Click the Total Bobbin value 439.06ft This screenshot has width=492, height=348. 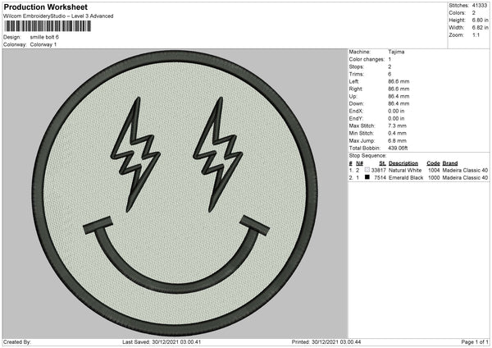pos(398,148)
